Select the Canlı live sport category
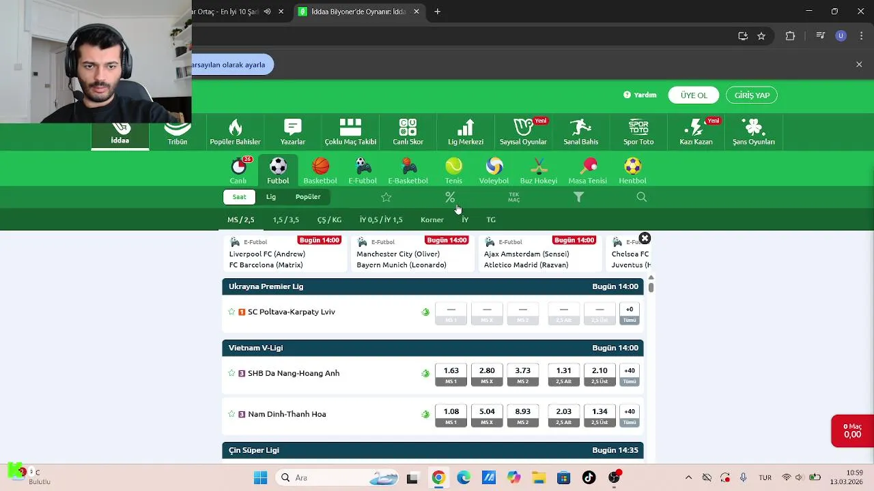 tap(238, 170)
